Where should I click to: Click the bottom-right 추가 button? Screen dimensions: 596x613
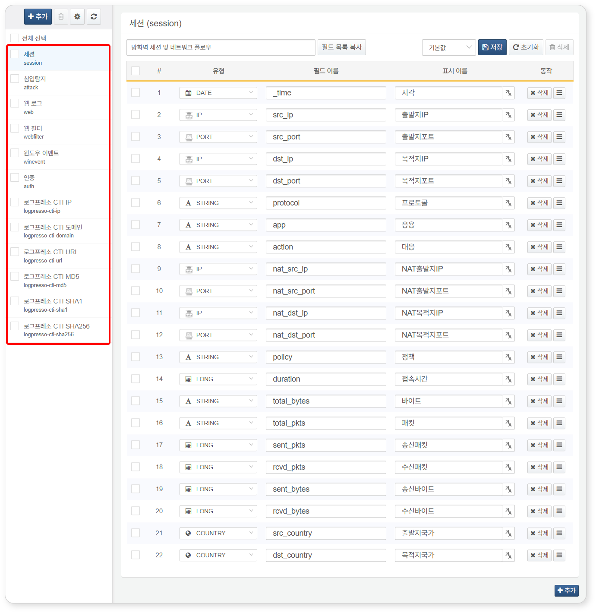tap(567, 590)
